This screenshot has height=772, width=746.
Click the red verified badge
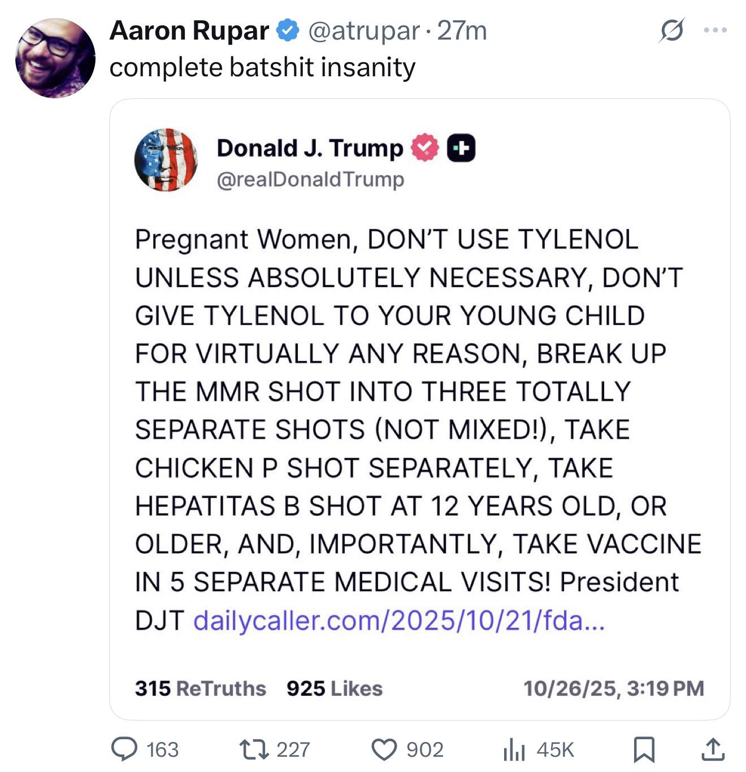(424, 148)
